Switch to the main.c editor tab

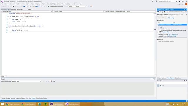pos(29,9)
